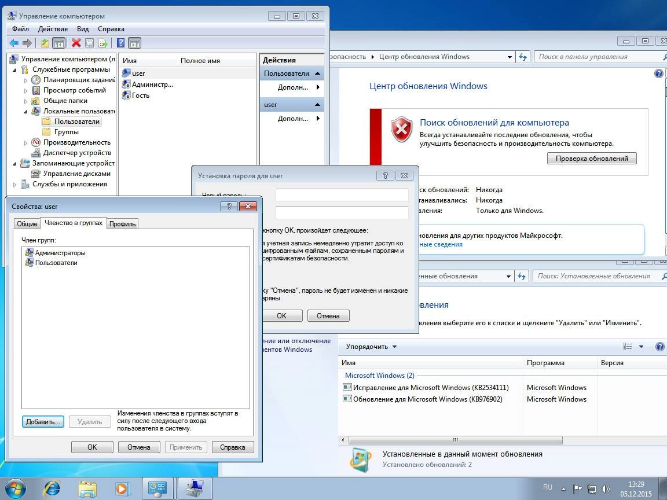
Task: Open the view options dropdown arrow
Action: [x=641, y=347]
